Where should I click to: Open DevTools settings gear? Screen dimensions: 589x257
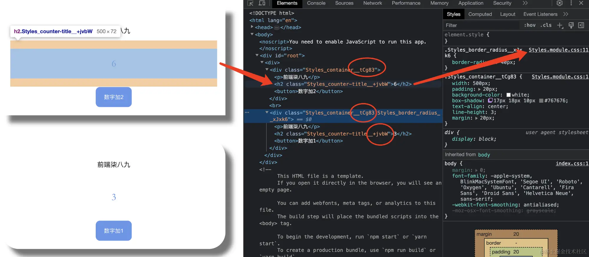pos(560,3)
